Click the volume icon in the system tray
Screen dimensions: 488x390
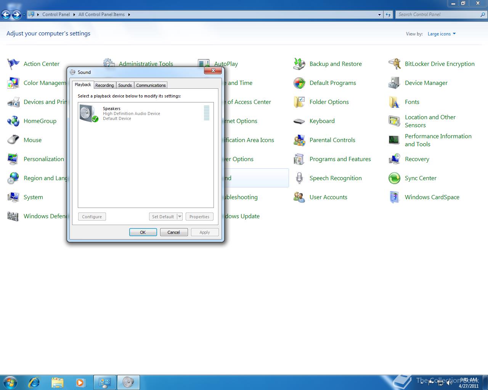450,383
